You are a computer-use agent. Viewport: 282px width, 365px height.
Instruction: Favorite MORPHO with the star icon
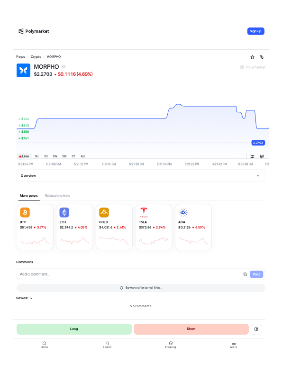(x=252, y=57)
